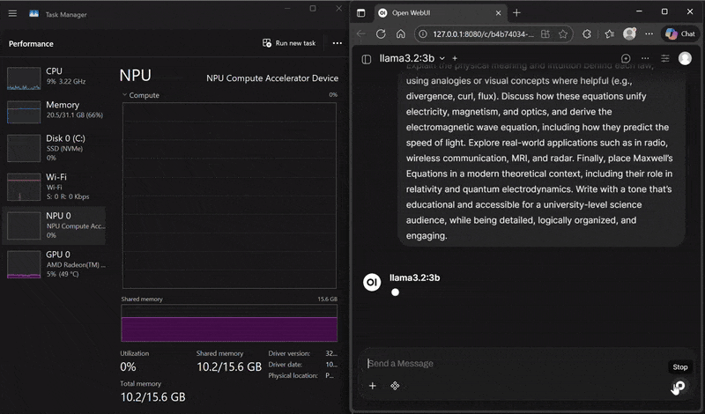
Task: Open the integrations icon beside the plus
Action: click(x=395, y=386)
